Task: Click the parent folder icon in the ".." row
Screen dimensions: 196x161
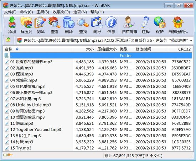Action: click(7, 56)
